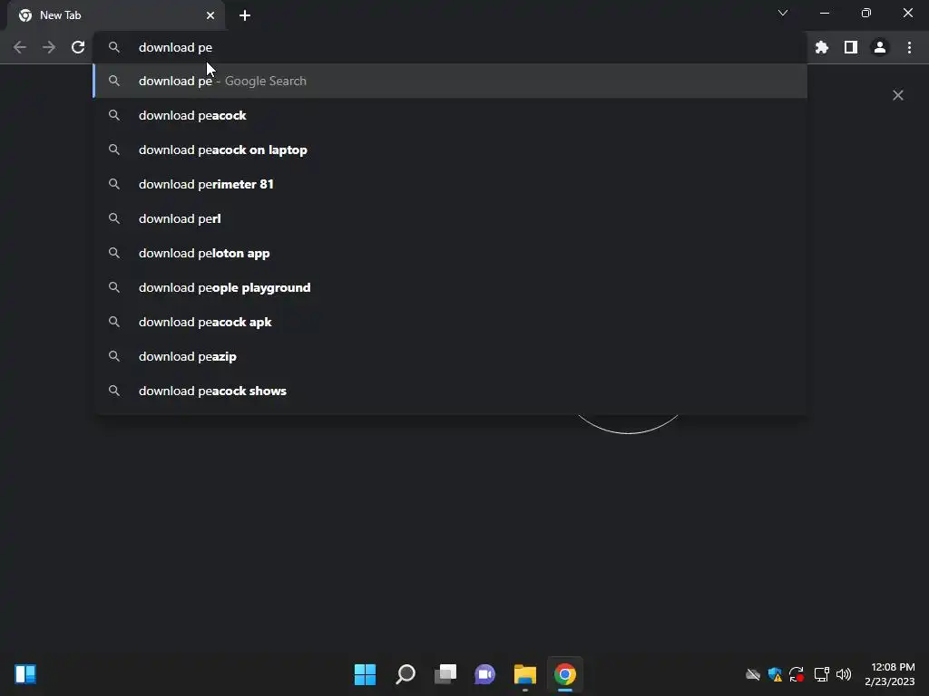Click the address bar text field

pyautogui.click(x=450, y=47)
